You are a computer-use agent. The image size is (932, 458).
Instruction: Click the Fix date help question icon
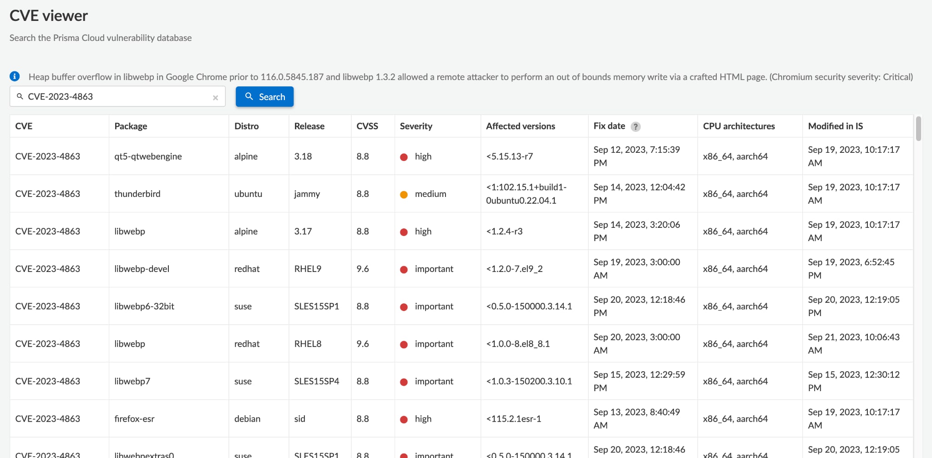[635, 127]
